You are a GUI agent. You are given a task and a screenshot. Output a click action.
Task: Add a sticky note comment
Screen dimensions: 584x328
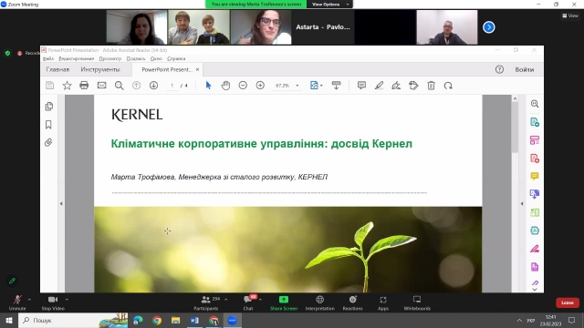coord(361,86)
